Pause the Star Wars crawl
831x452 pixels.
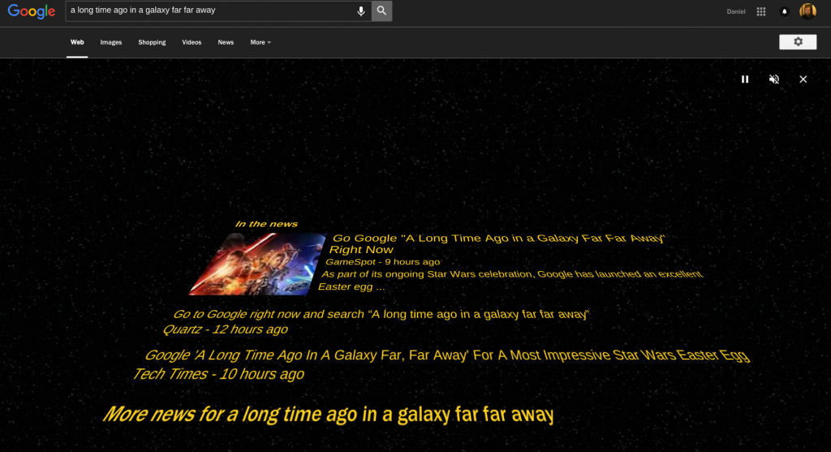[745, 79]
